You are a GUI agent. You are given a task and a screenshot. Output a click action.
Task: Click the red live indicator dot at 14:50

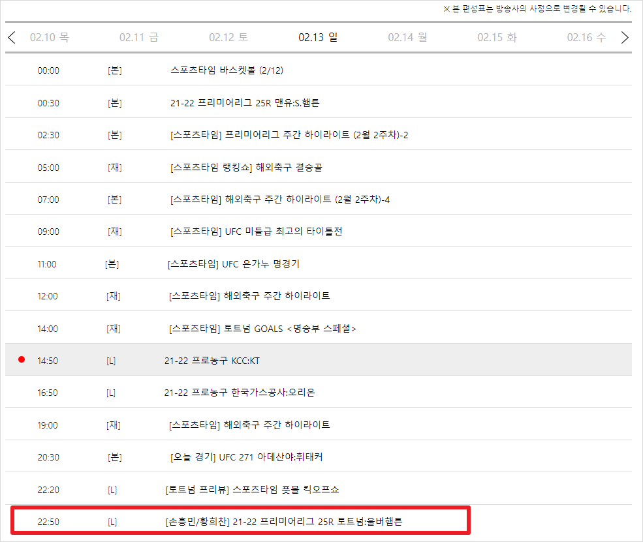(x=22, y=359)
